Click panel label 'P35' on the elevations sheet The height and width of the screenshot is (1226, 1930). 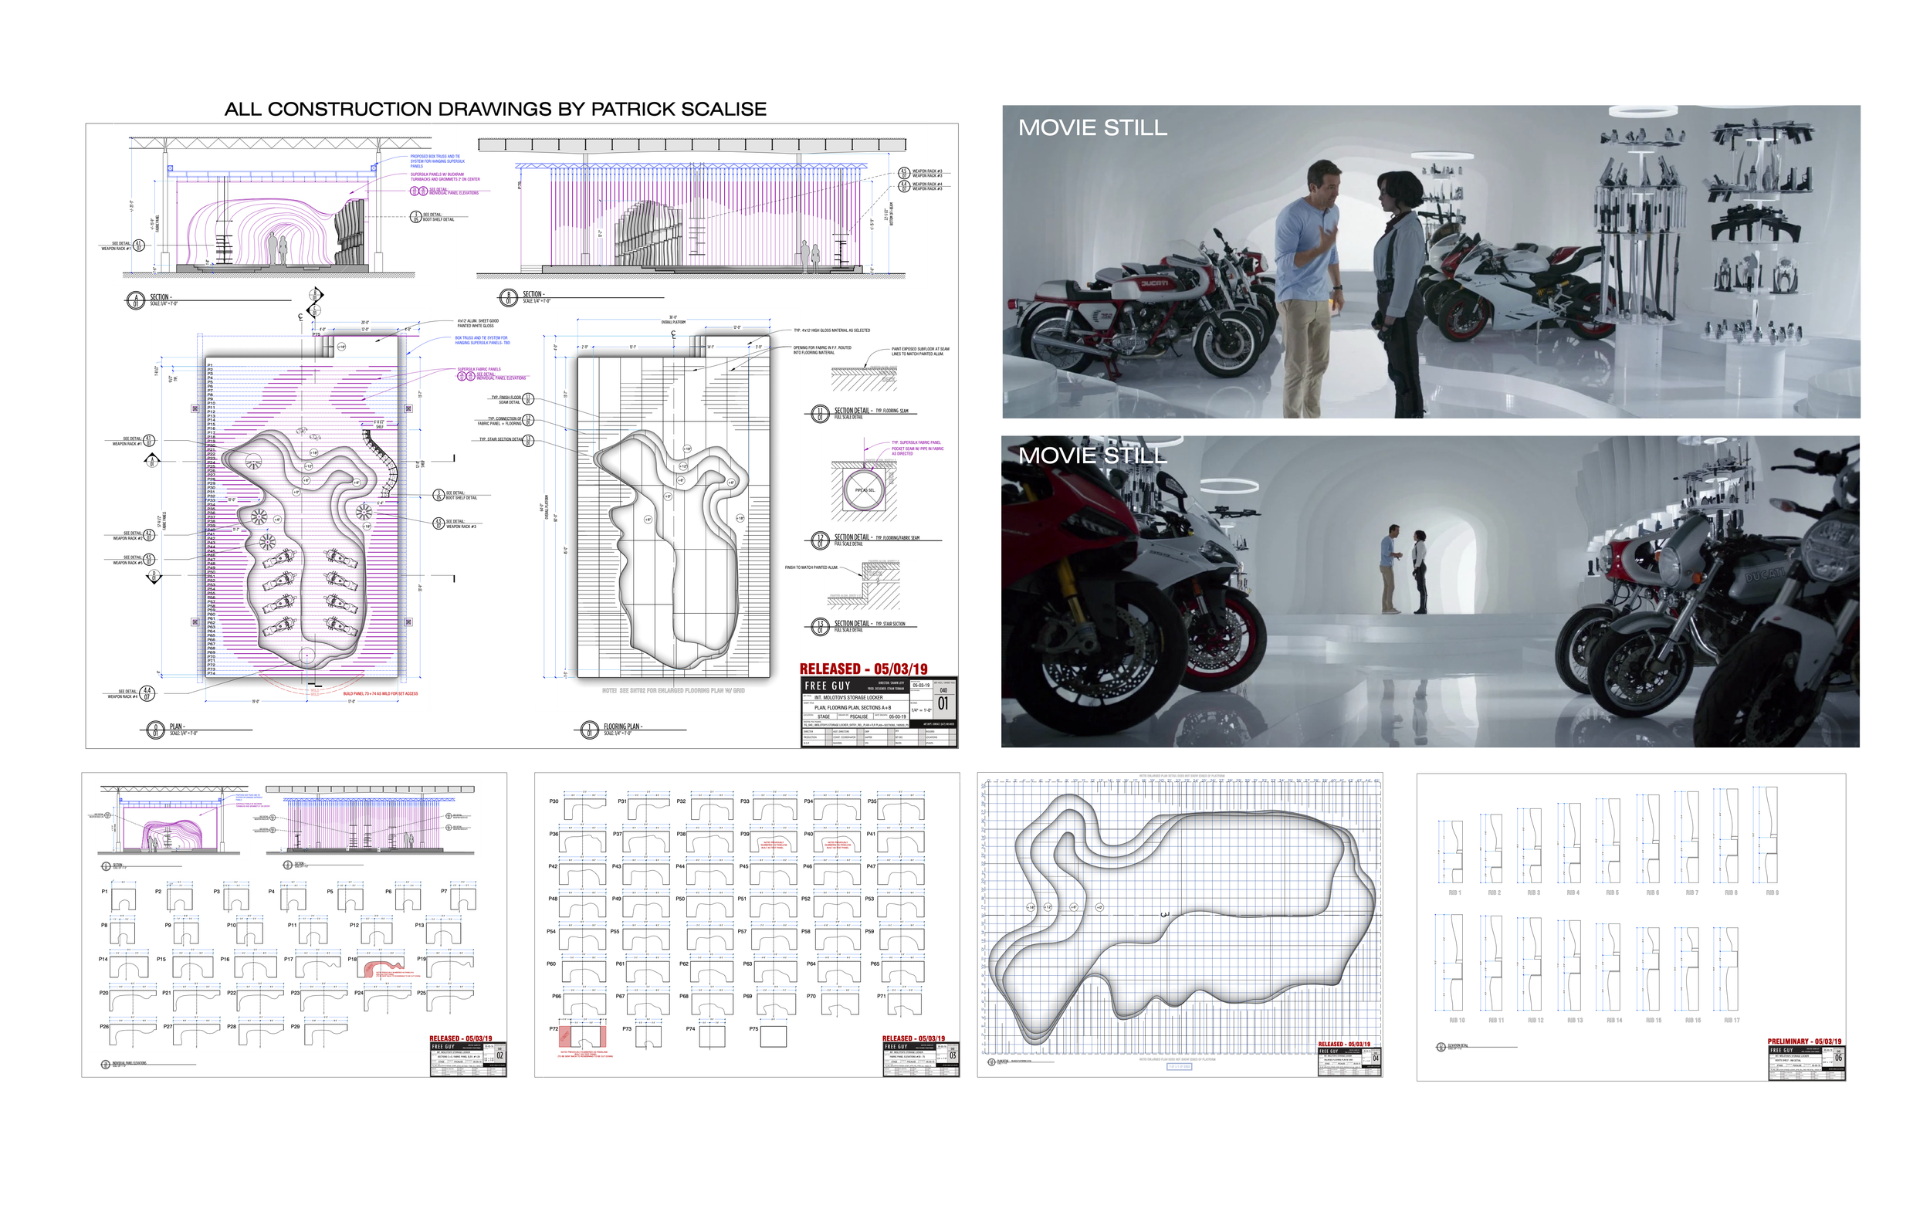(x=872, y=801)
